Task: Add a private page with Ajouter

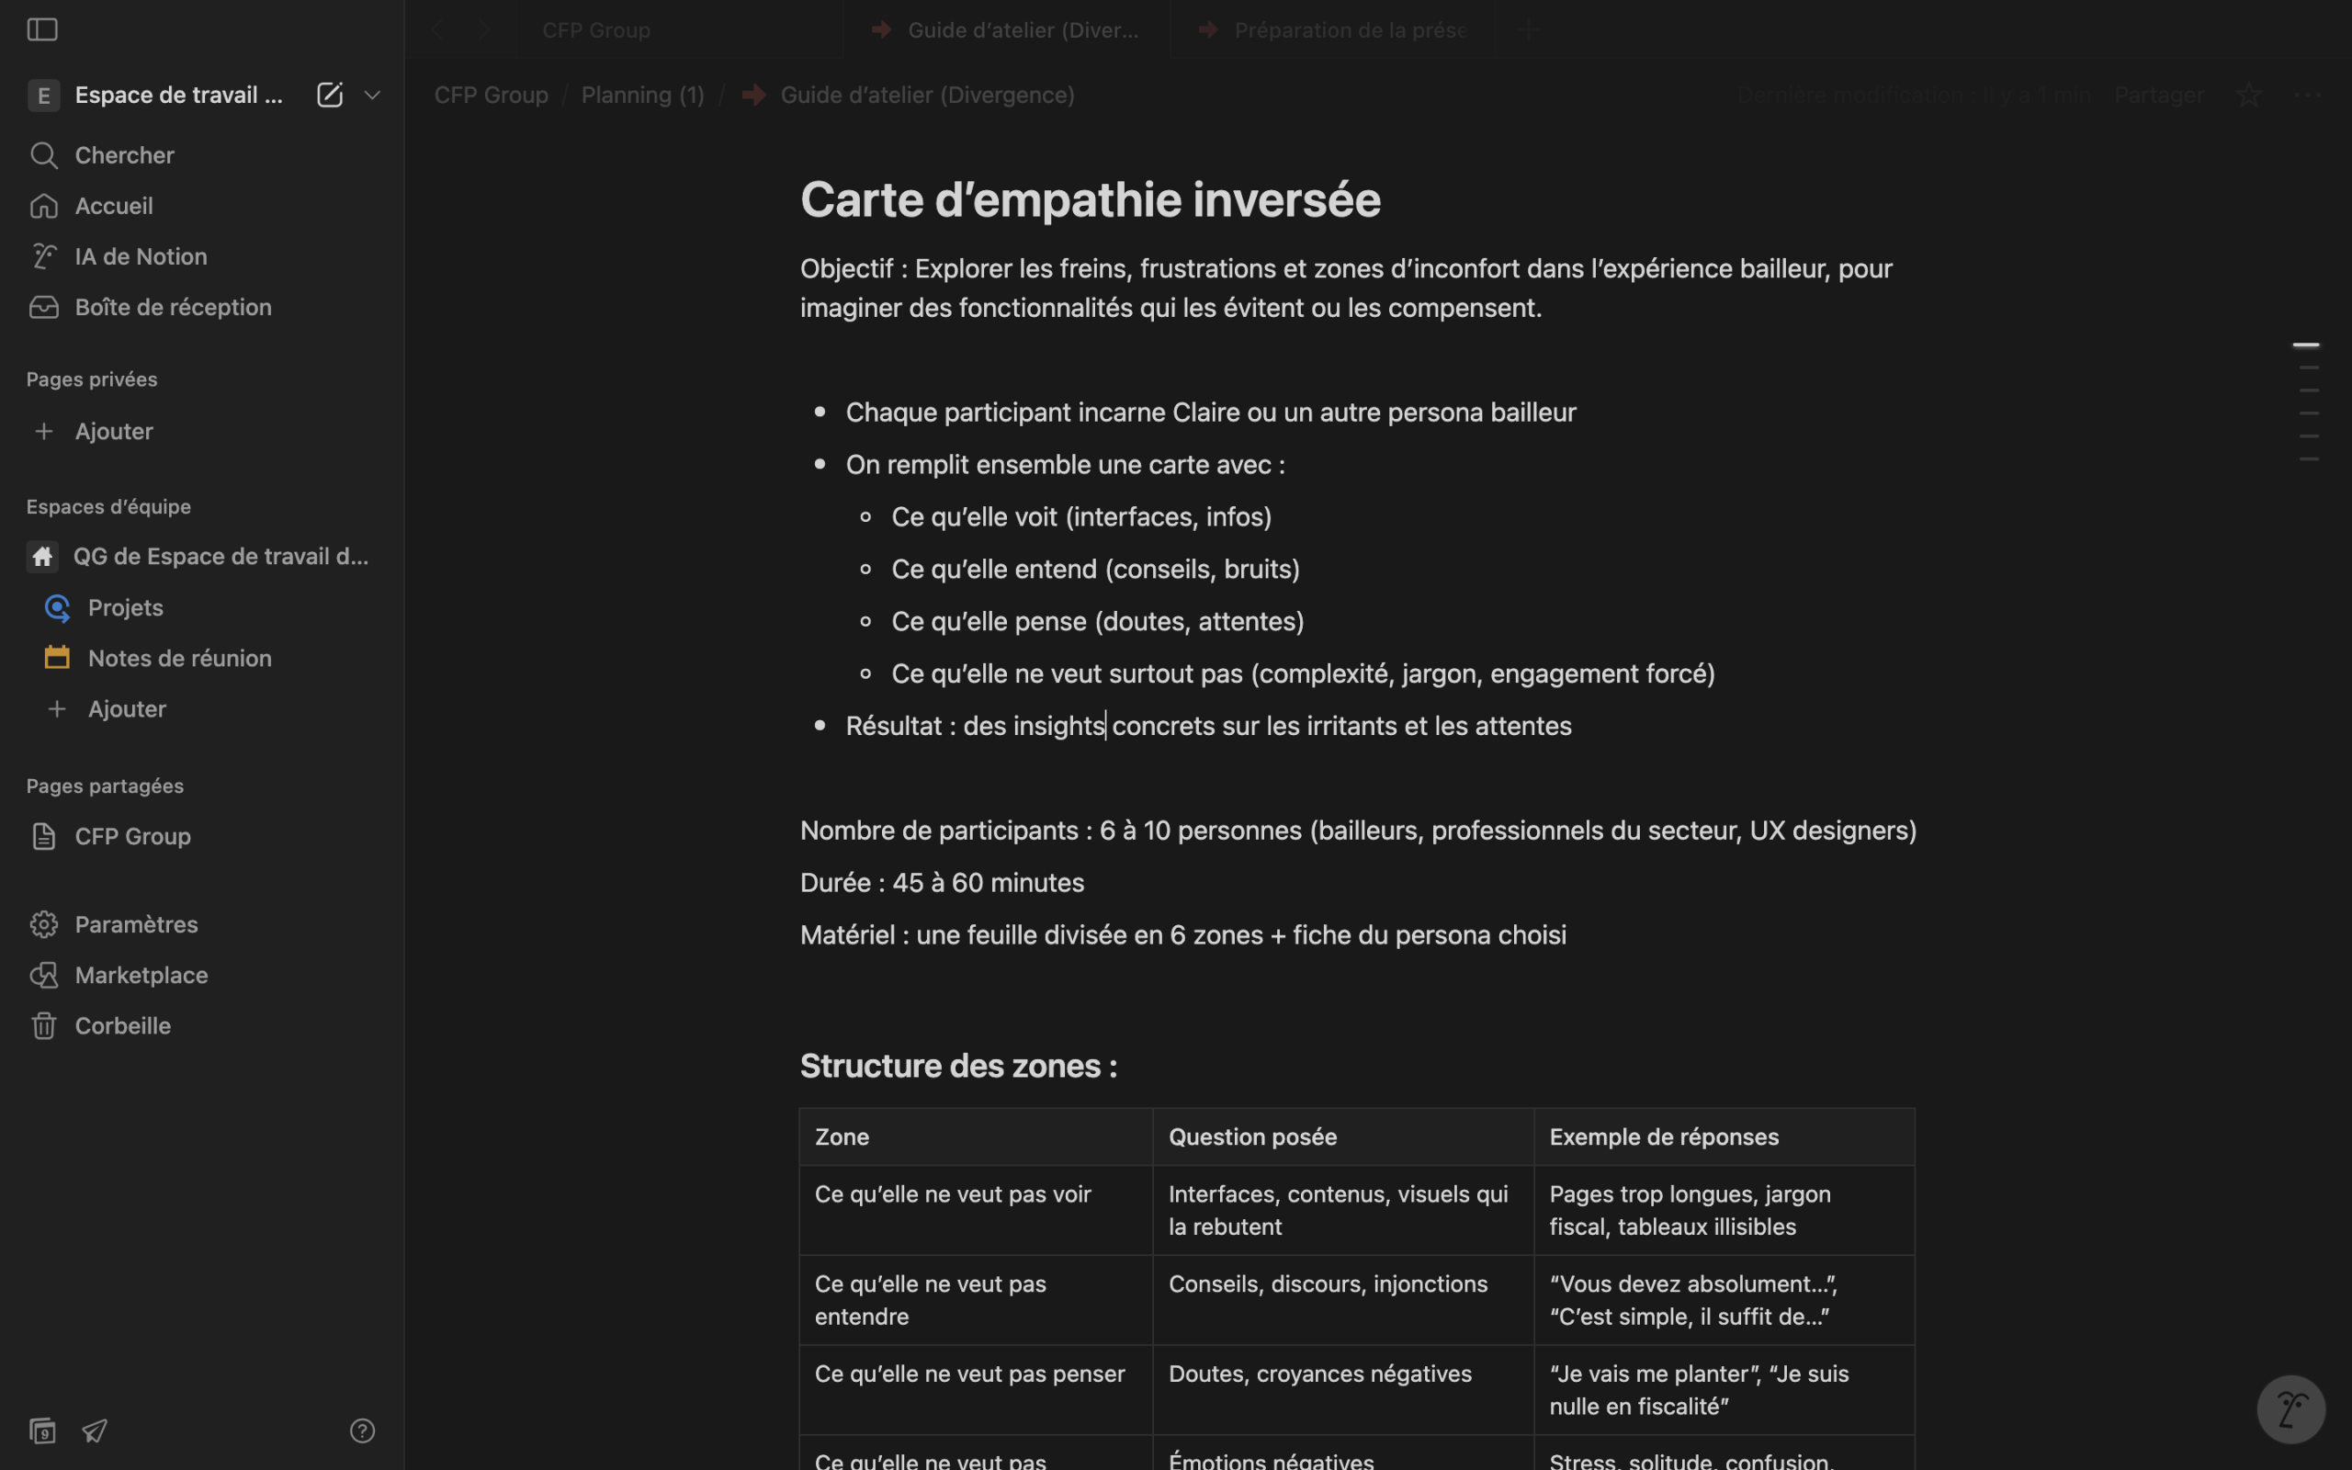Action: click(113, 431)
